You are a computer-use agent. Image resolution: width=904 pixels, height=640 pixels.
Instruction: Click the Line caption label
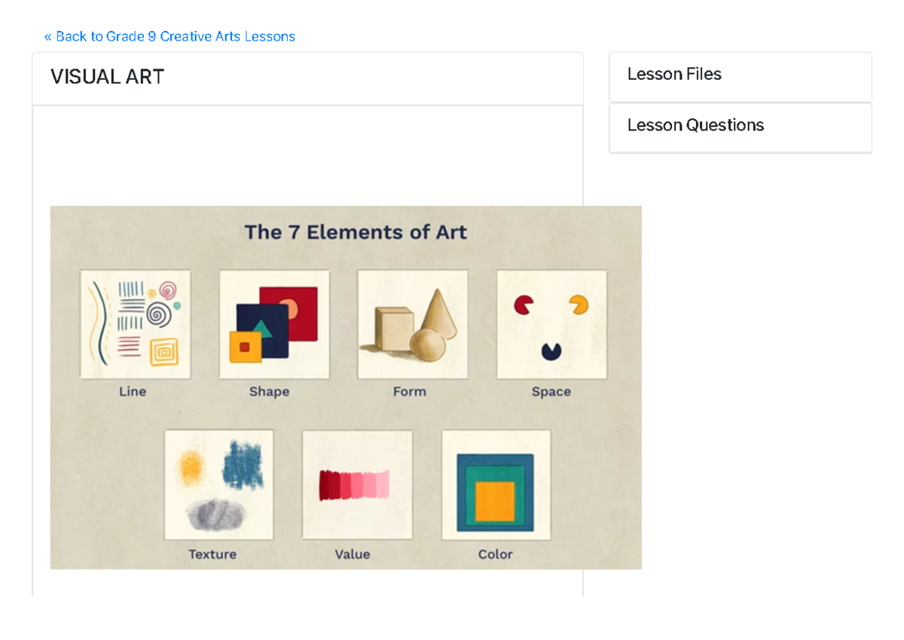(133, 391)
